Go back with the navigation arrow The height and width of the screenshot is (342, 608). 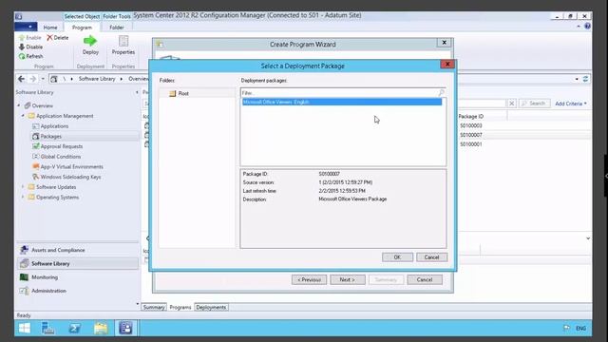click(21, 79)
